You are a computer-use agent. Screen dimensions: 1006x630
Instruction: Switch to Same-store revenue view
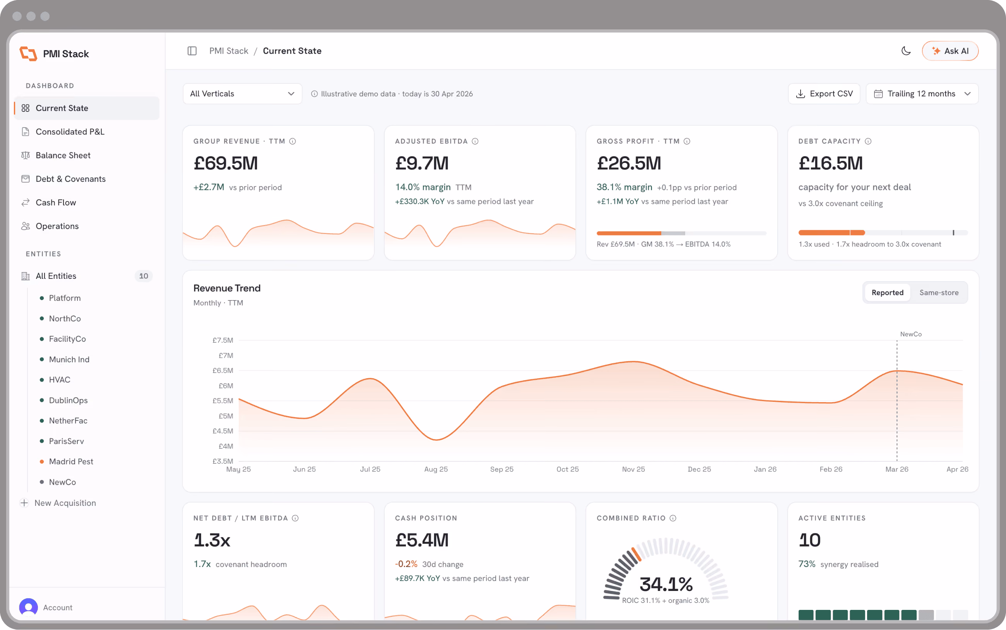[939, 292]
